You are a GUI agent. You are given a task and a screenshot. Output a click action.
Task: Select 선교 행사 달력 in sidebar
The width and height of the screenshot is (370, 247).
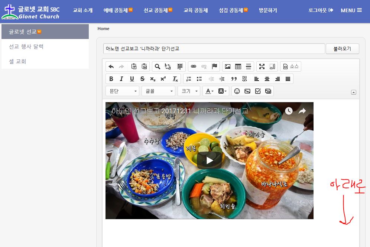pyautogui.click(x=26, y=46)
